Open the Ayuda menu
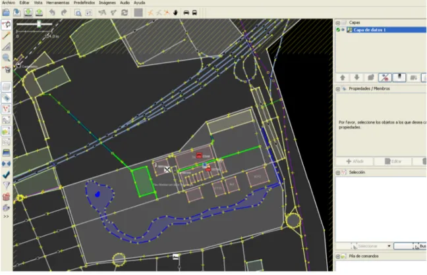The width and height of the screenshot is (427, 275). click(140, 3)
